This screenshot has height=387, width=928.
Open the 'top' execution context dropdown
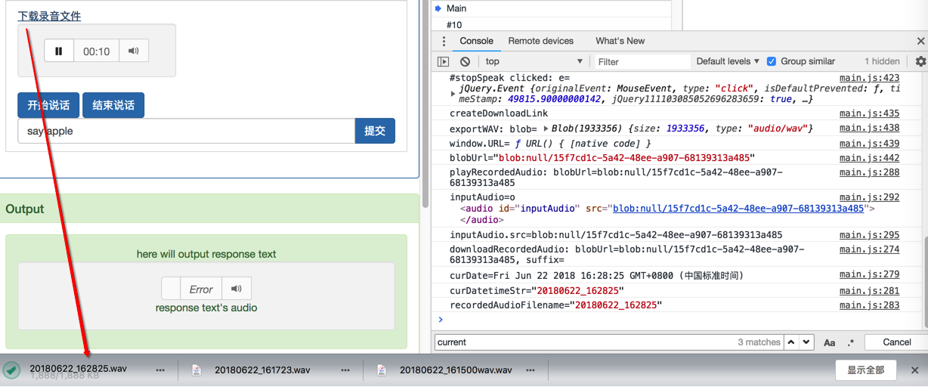[534, 61]
